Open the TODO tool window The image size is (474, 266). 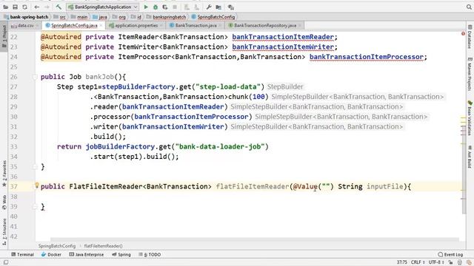point(150,254)
